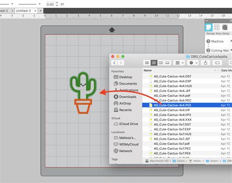Viewport: 232px width, 183px height.
Task: Select file AG_Cute-Cactus-5x7.DST
Action: 172,124
